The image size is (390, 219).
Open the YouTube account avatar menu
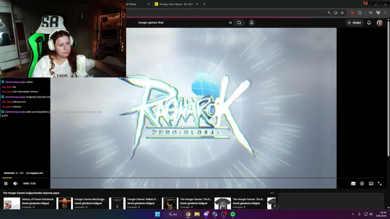tap(380, 23)
